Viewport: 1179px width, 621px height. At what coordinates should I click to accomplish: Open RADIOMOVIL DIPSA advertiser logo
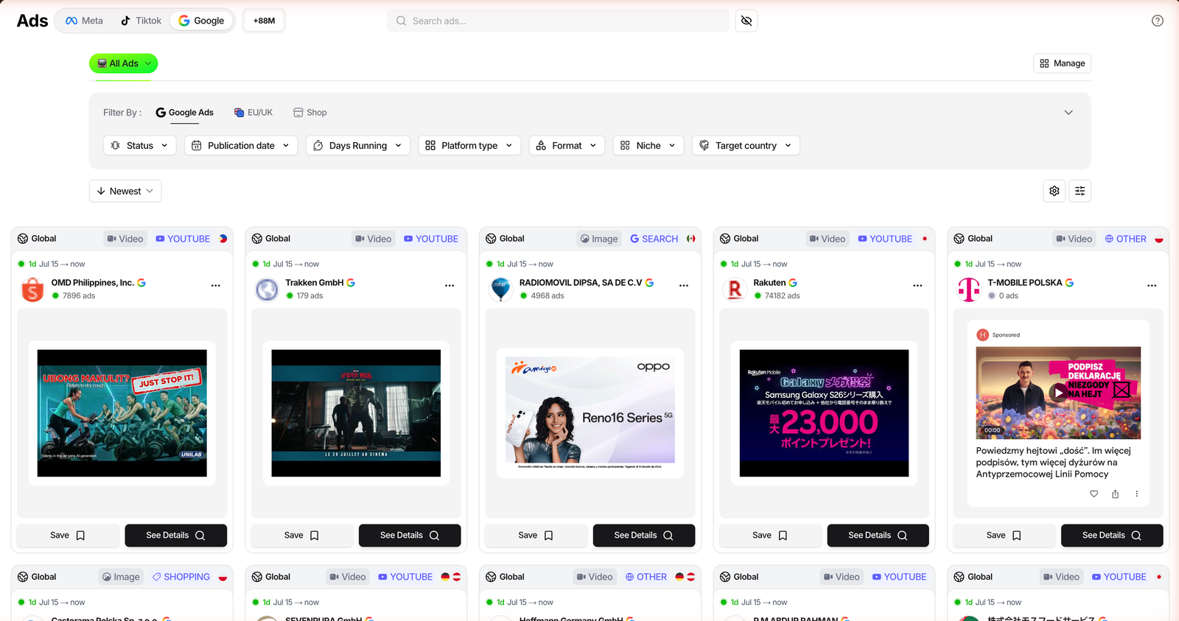(500, 290)
